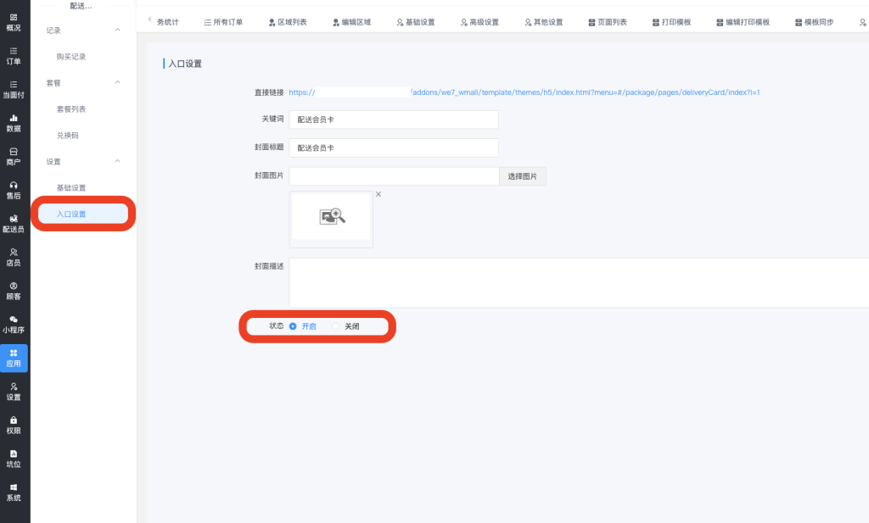Switch to the 所有订单 tab
This screenshot has height=523, width=869.
coord(223,22)
